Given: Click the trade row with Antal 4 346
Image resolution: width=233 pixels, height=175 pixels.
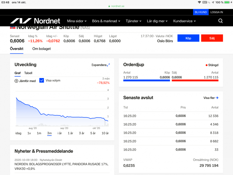Looking at the screenshot, I should point(171,124).
